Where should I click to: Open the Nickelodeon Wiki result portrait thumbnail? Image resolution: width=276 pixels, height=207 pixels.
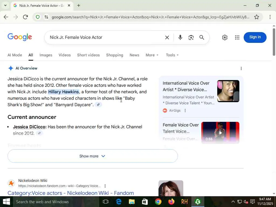(171, 188)
